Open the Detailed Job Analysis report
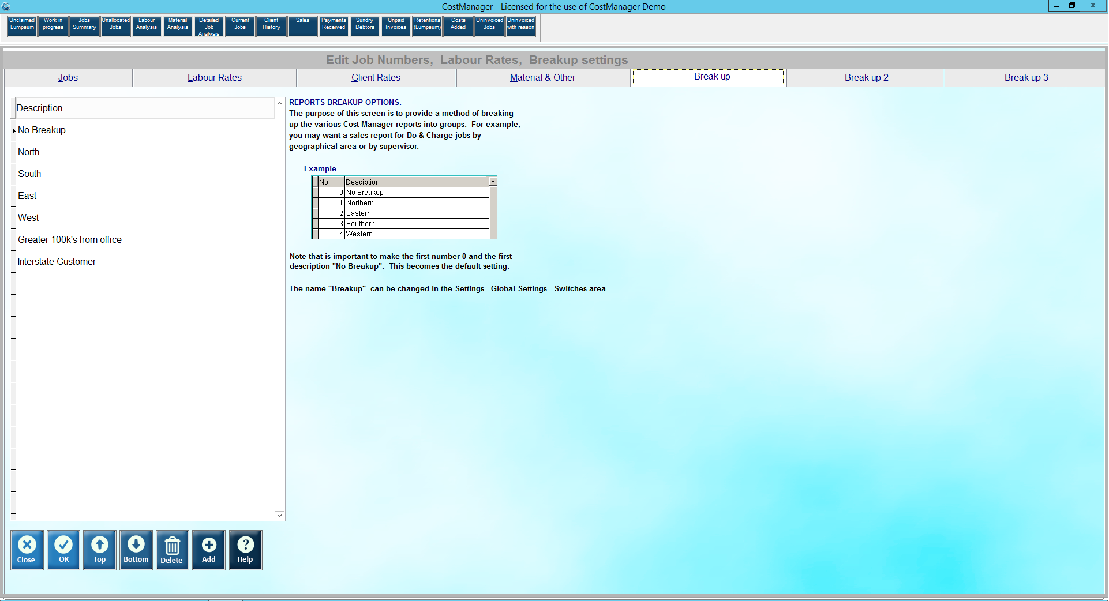Screen dimensions: 1109x601 point(209,27)
